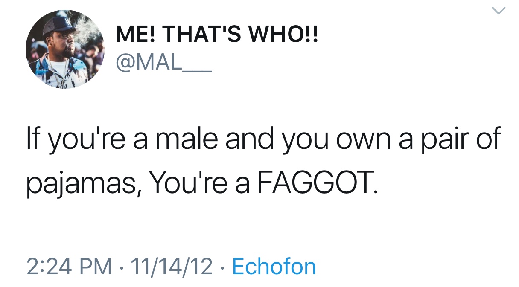Click the circular profile avatar photo
The image size is (519, 287).
click(x=65, y=49)
